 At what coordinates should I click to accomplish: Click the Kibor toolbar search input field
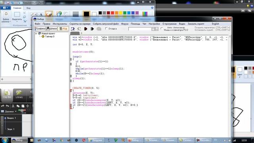click(x=140, y=29)
